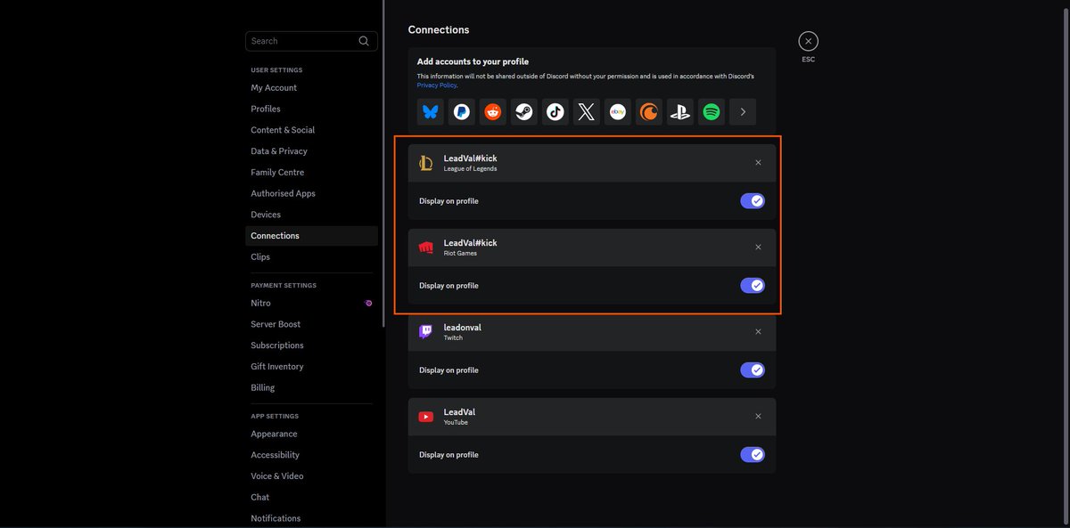Click the search magnifier icon in sidebar
This screenshot has height=528, width=1070.
[364, 41]
